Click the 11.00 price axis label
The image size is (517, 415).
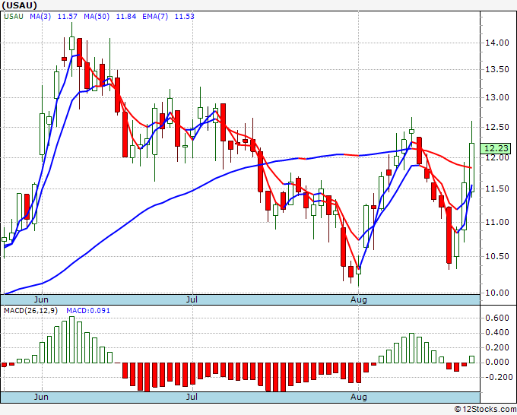[x=497, y=222]
